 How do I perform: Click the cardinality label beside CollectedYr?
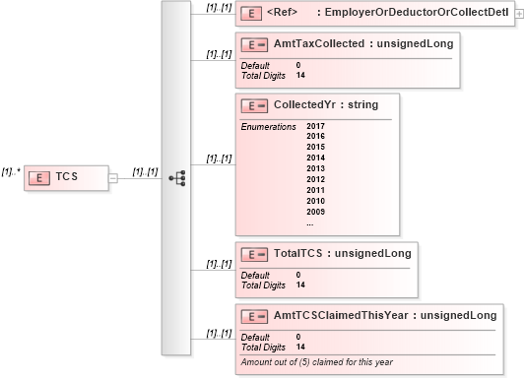(x=219, y=158)
